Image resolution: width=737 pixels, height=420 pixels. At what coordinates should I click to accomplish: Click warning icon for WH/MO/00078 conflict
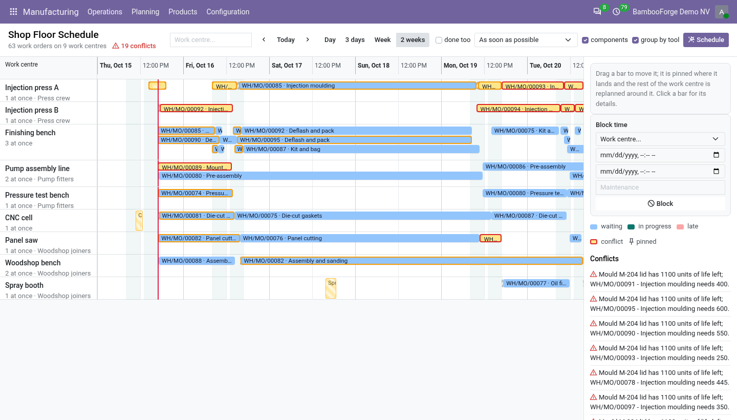[x=594, y=373]
